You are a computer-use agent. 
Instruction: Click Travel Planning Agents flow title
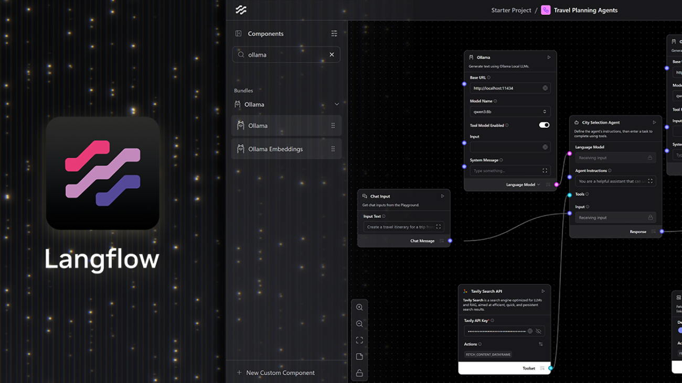click(x=585, y=10)
